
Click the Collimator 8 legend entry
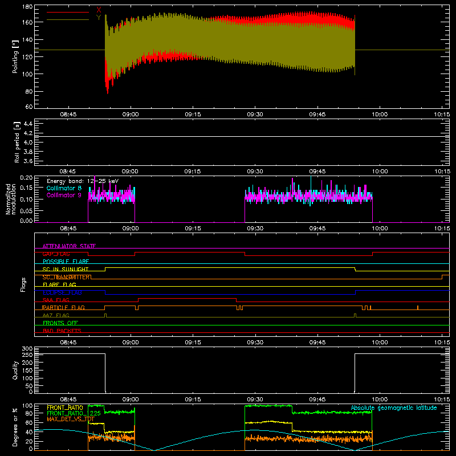(x=64, y=188)
